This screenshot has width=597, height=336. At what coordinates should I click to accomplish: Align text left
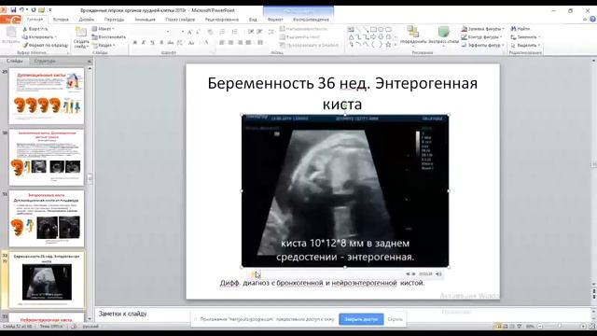pyautogui.click(x=222, y=43)
